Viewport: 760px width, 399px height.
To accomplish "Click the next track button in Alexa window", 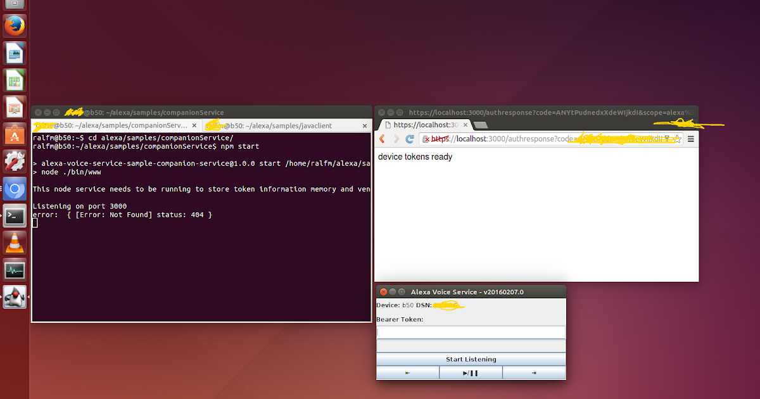I will pyautogui.click(x=534, y=373).
